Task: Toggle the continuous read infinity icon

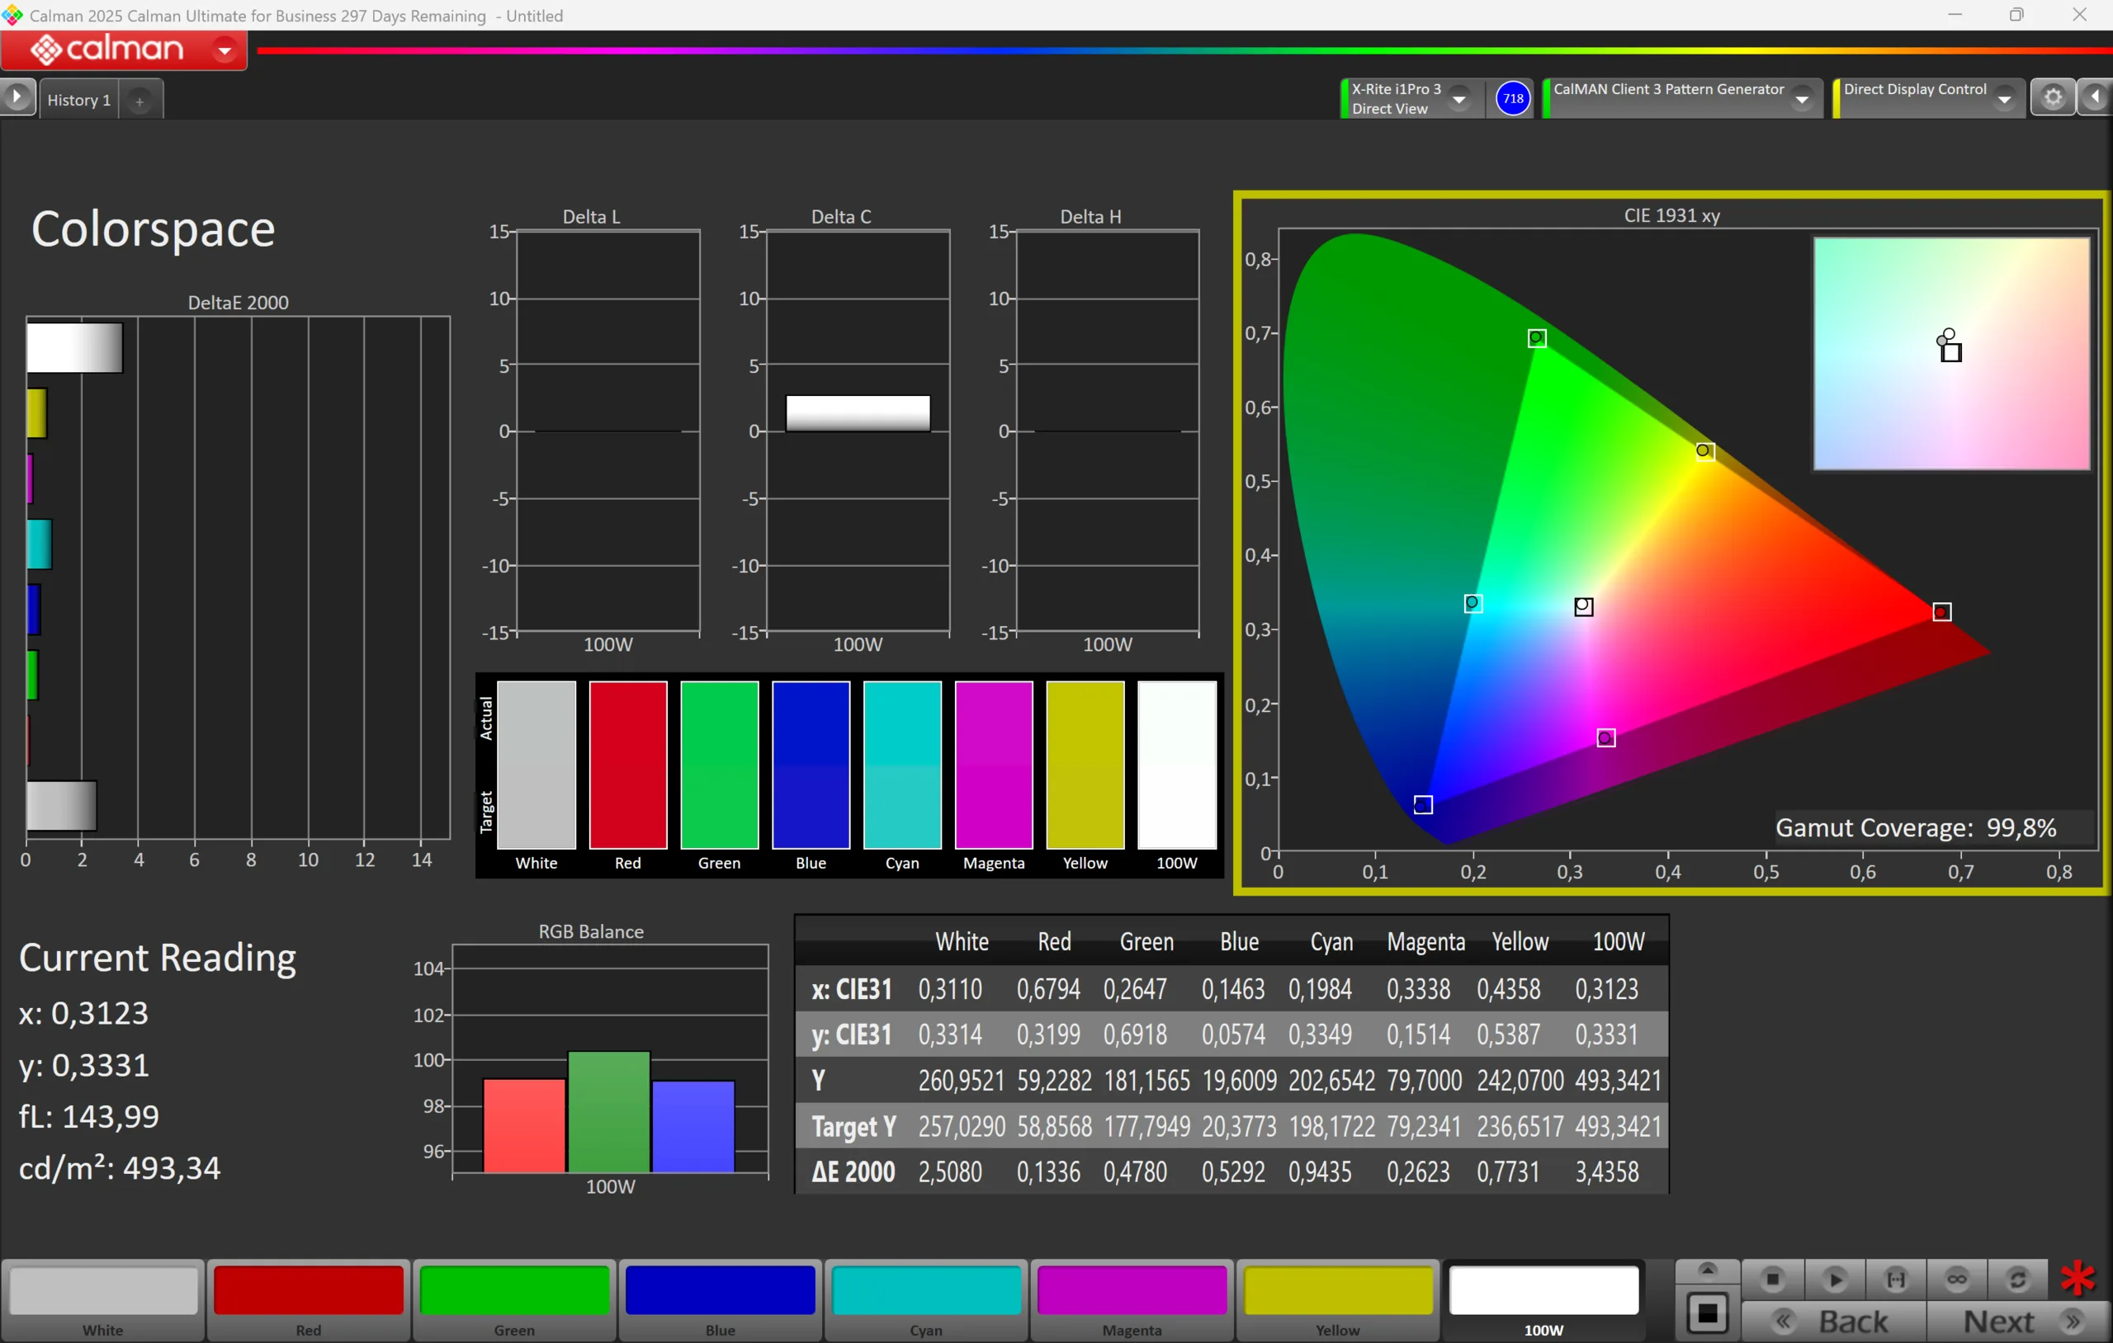Action: click(1956, 1279)
